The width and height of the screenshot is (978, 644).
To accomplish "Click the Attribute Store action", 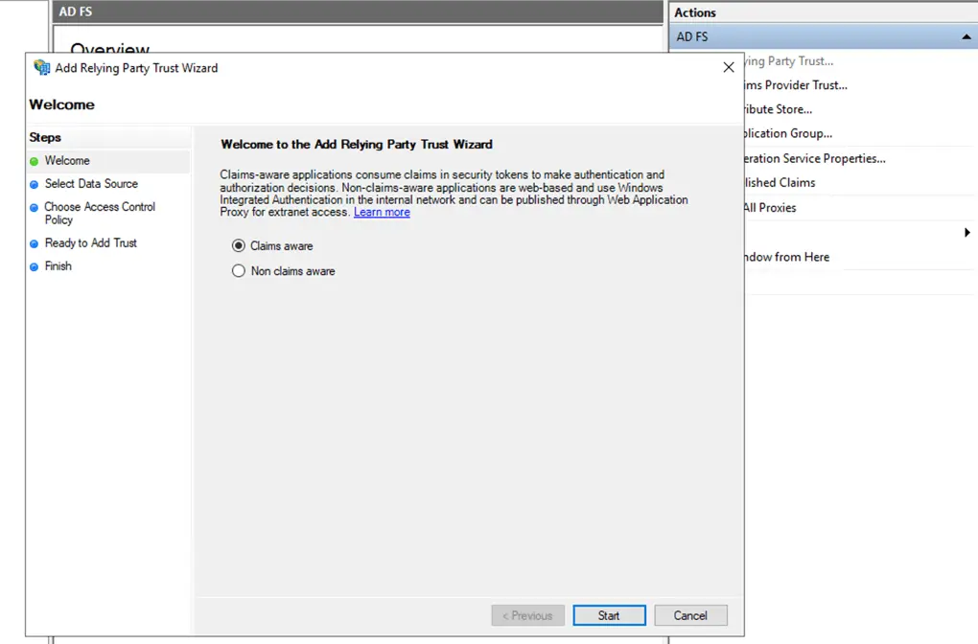I will pos(778,109).
